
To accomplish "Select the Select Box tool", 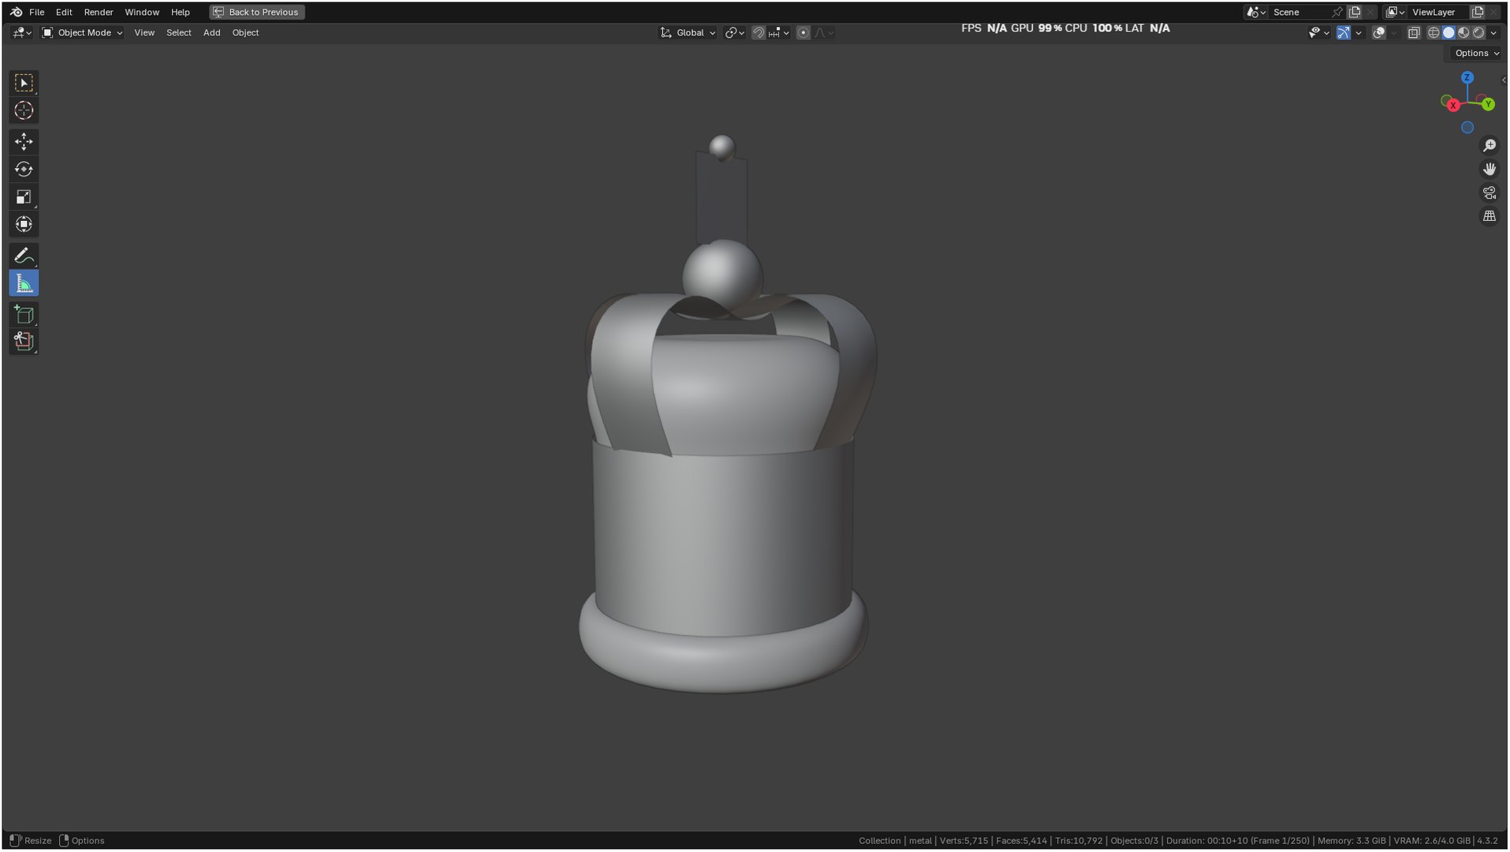I will (x=24, y=83).
